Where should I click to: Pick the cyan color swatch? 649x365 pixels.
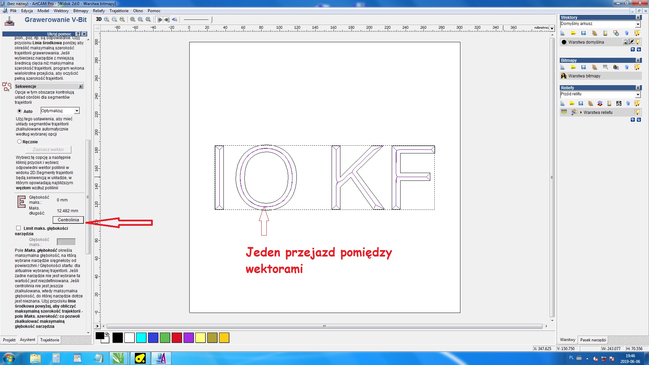click(141, 338)
